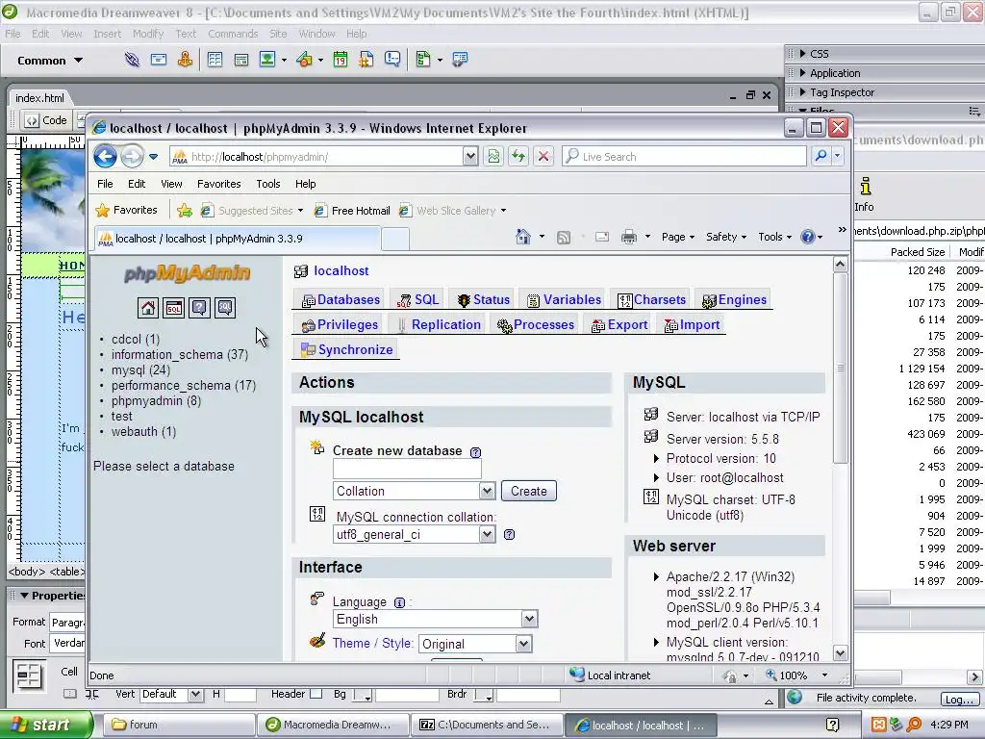Viewport: 985px width, 739px height.
Task: Click the Dreamweaver Insert Div Tag icon
Action: click(x=241, y=60)
